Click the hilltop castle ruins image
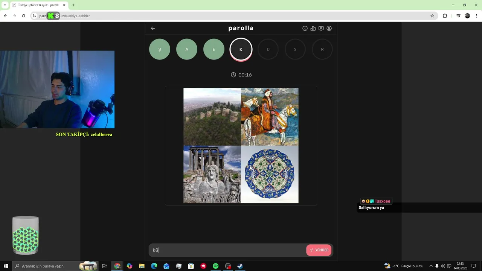Viewport: 482px width, 271px height. point(212,117)
